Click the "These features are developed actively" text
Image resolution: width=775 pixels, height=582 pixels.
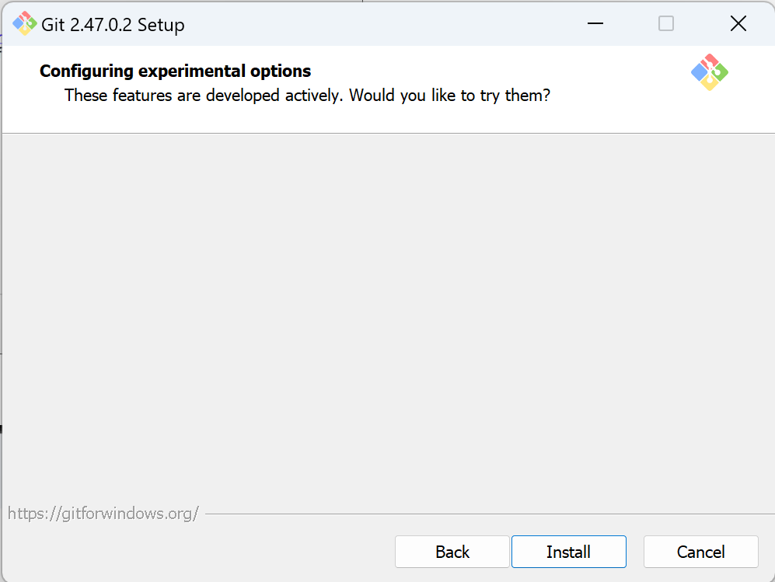pos(203,96)
